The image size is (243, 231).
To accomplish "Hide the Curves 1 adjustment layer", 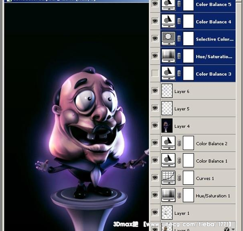I will tap(155, 177).
